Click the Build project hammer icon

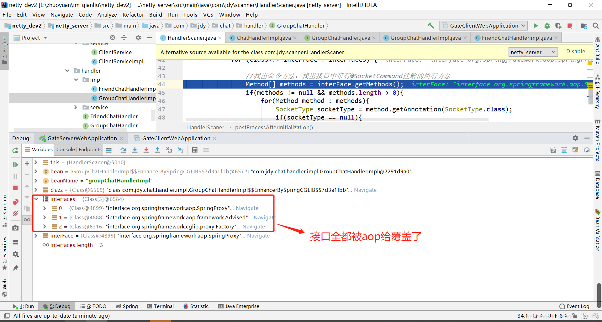tap(431, 26)
